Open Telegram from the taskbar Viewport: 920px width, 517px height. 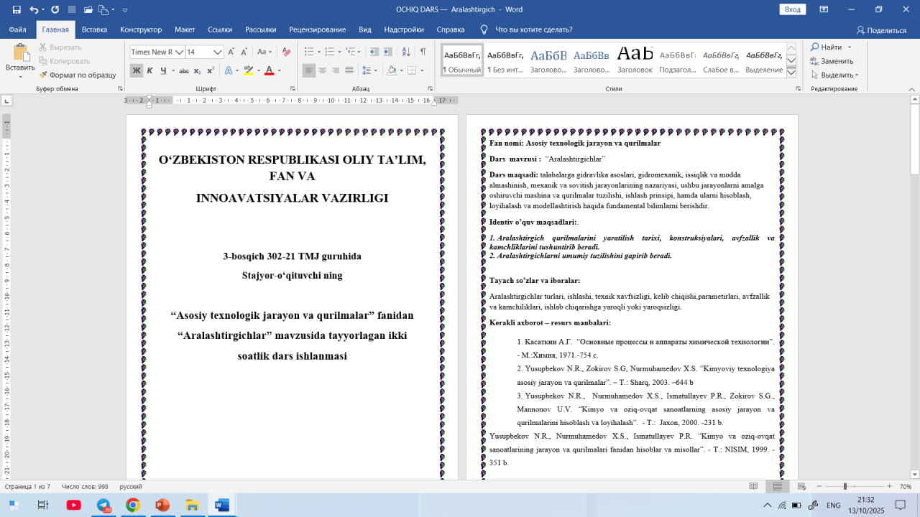(x=103, y=506)
